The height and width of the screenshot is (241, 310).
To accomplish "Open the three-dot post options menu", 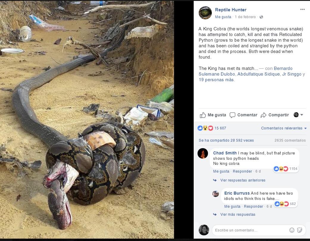I will tap(302, 10).
